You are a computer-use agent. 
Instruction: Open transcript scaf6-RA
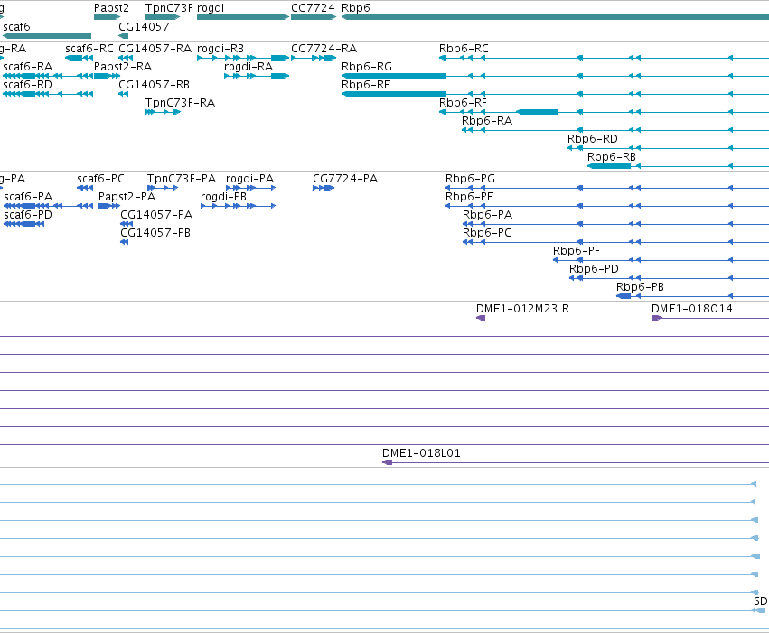pyautogui.click(x=27, y=67)
